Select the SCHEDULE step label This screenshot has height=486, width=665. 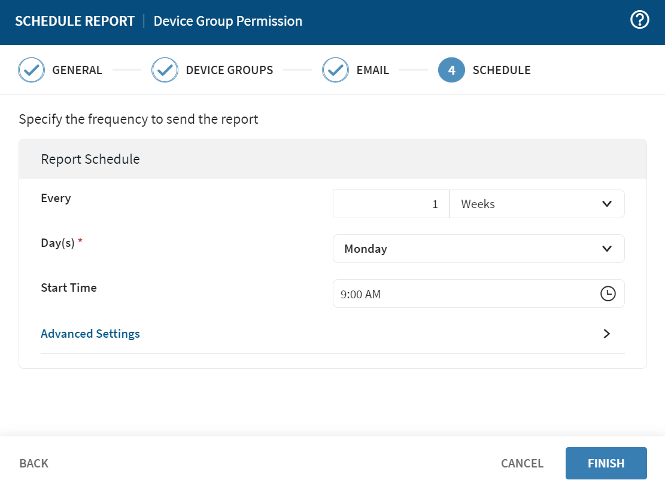pyautogui.click(x=502, y=70)
